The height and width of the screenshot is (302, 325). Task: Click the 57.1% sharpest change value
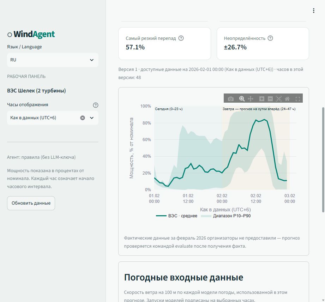pyautogui.click(x=135, y=47)
